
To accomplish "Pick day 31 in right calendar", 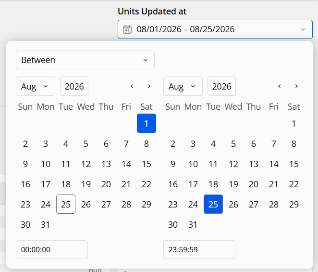I will coord(193,225).
